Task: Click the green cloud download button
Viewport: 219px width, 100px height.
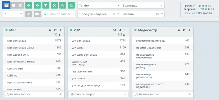Action: [37, 5]
